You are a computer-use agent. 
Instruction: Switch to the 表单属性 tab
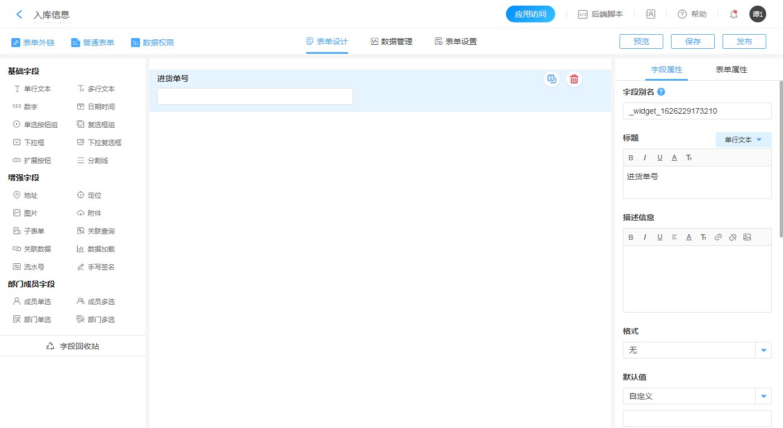731,70
